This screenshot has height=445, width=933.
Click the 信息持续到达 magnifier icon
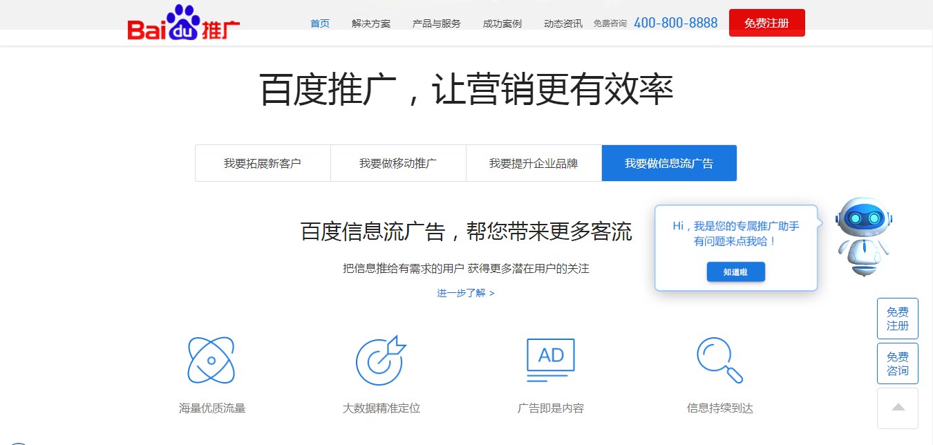pos(719,360)
